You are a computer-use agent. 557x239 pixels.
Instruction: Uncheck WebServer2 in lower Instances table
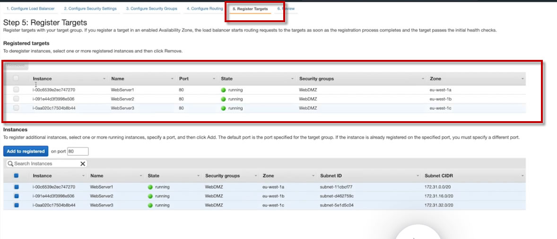pos(16,196)
